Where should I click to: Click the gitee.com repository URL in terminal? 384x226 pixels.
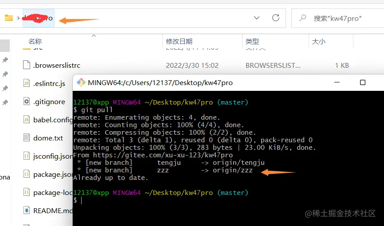point(163,155)
